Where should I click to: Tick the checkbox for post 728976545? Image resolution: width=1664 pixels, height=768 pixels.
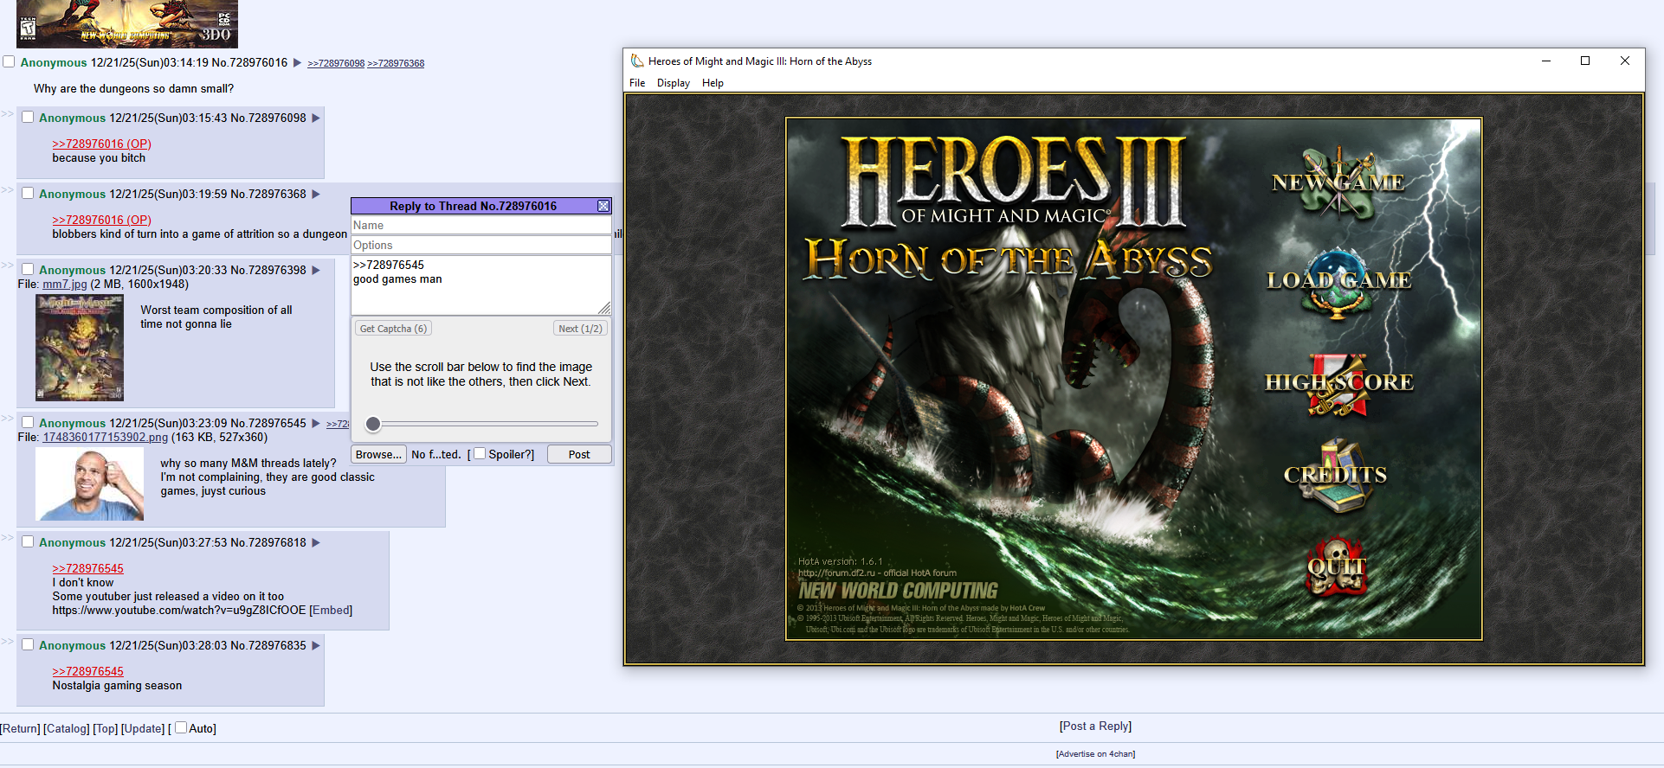[28, 422]
